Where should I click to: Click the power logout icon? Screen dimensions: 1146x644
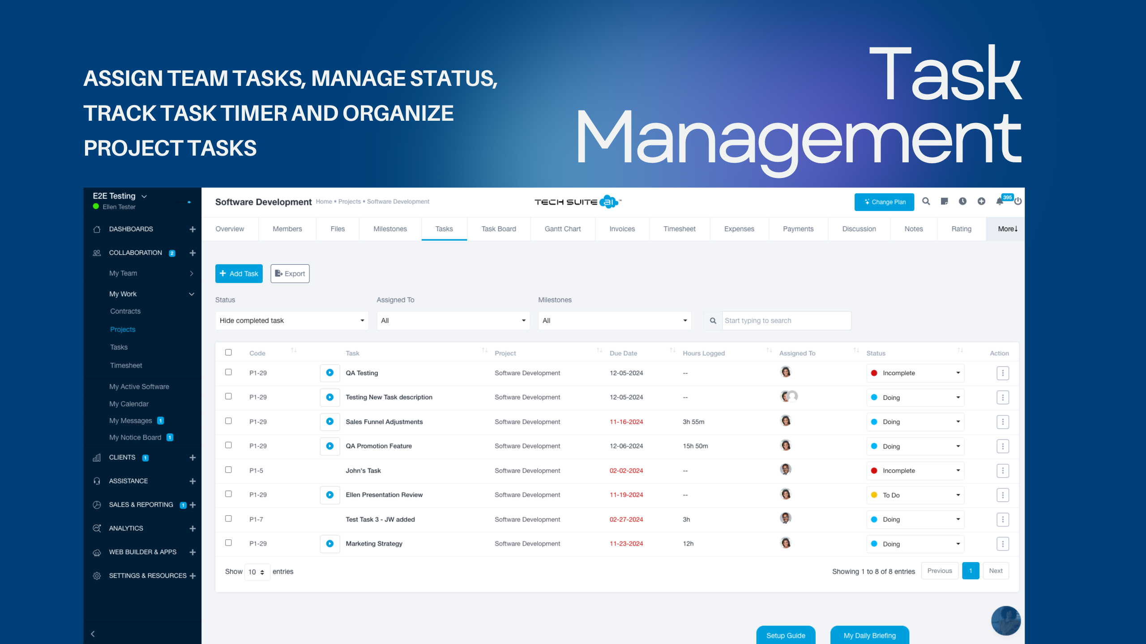(x=1018, y=202)
